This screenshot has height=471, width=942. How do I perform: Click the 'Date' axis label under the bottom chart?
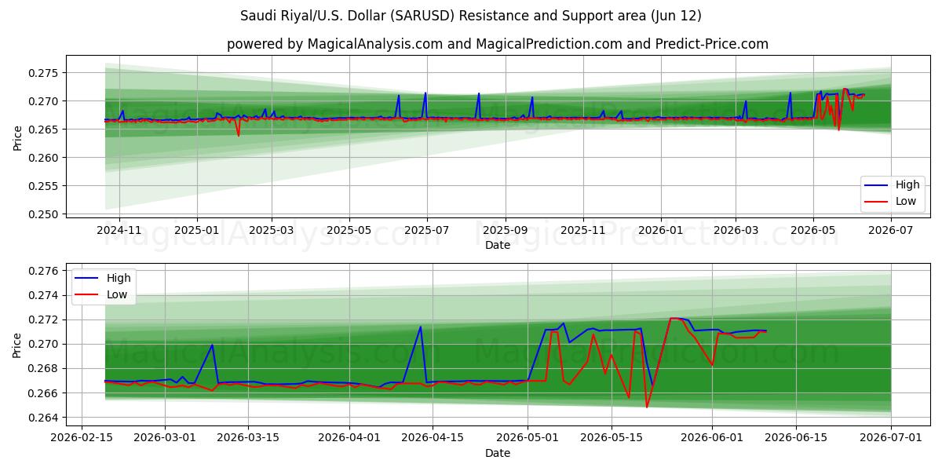498,453
